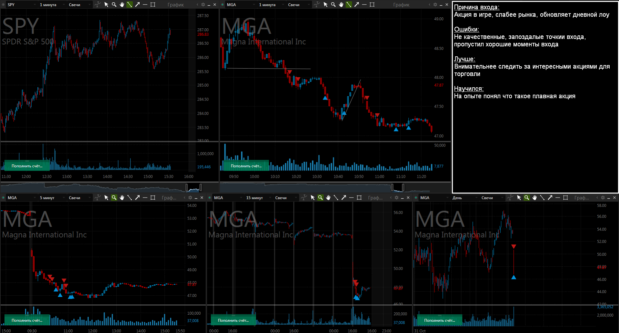Image resolution: width=619 pixels, height=333 pixels.
Task: Toggle link dot beside MGA 1 минута symbol
Action: pyautogui.click(x=223, y=5)
